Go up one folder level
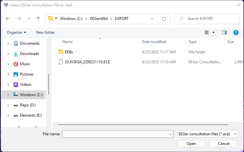This screenshot has height=152, width=244. pos(38,19)
